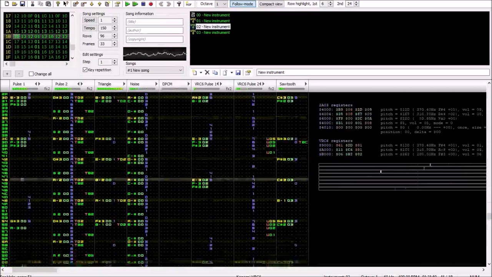Toggle Follow-mode
Screen dimensions: 492x277
[x=243, y=4]
